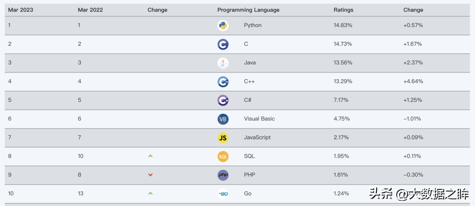The height and width of the screenshot is (206, 475).
Task: Click red down arrow in PHP row
Action: click(x=150, y=175)
